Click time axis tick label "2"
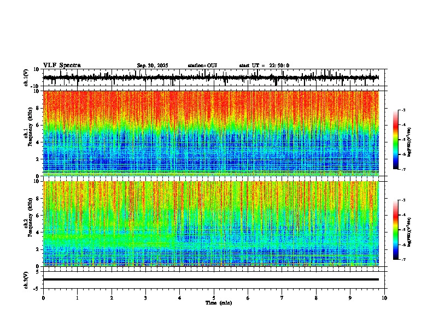This screenshot has height=334, width=433. pos(112,298)
